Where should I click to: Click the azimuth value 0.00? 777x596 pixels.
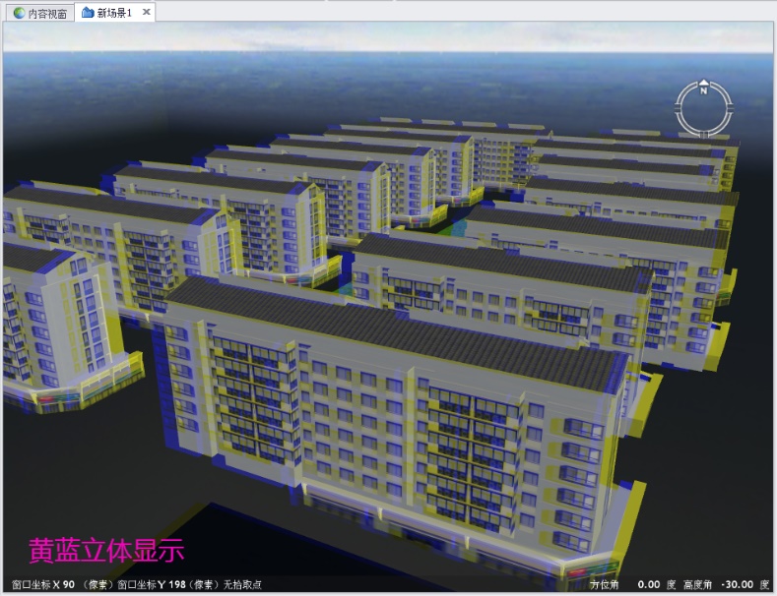tap(649, 584)
